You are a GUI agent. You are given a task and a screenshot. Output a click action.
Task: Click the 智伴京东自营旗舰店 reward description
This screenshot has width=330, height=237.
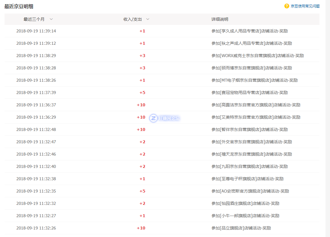pyautogui.click(x=250, y=129)
